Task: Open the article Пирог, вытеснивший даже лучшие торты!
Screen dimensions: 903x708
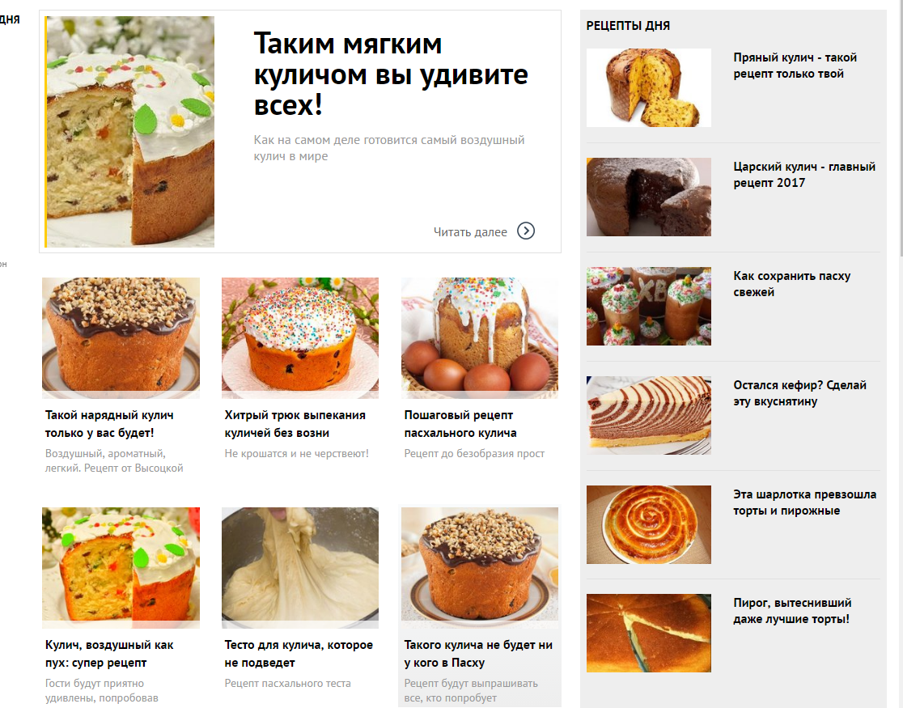Action: [792, 611]
